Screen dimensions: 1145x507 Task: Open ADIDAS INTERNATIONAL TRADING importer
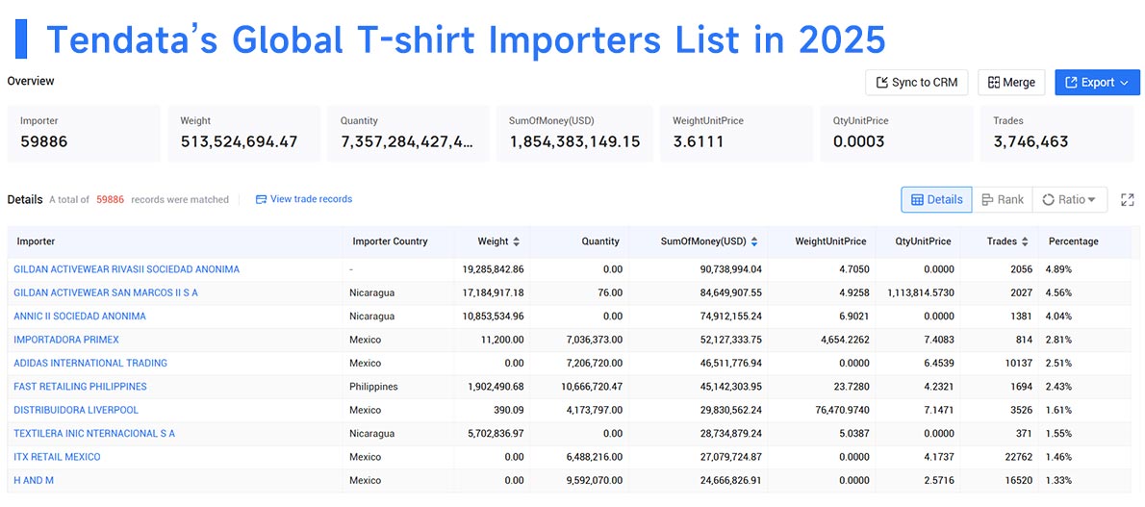point(90,363)
